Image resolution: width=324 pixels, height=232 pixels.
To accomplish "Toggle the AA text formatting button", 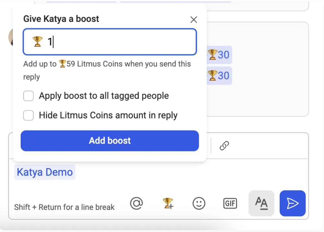I will coord(261,203).
